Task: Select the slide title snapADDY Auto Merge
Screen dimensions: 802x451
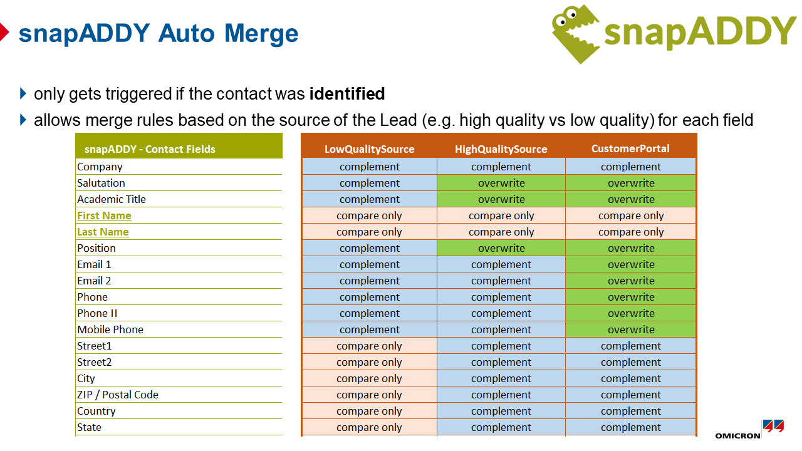Action: pyautogui.click(x=159, y=33)
